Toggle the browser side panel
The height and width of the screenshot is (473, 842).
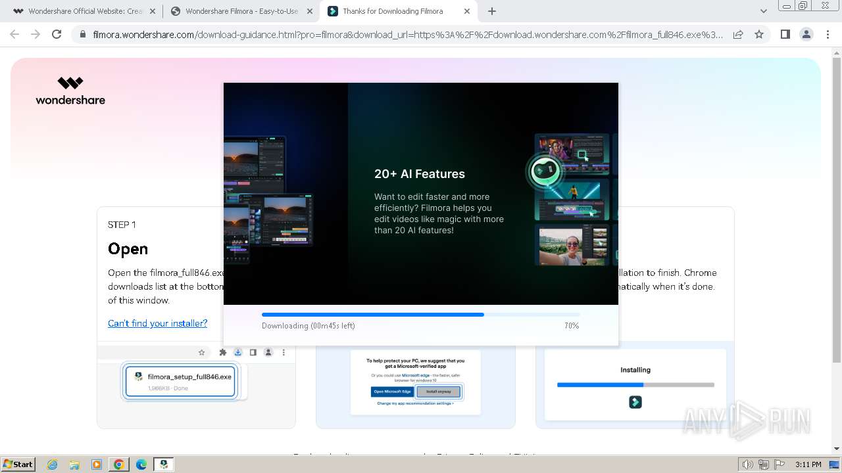point(785,34)
